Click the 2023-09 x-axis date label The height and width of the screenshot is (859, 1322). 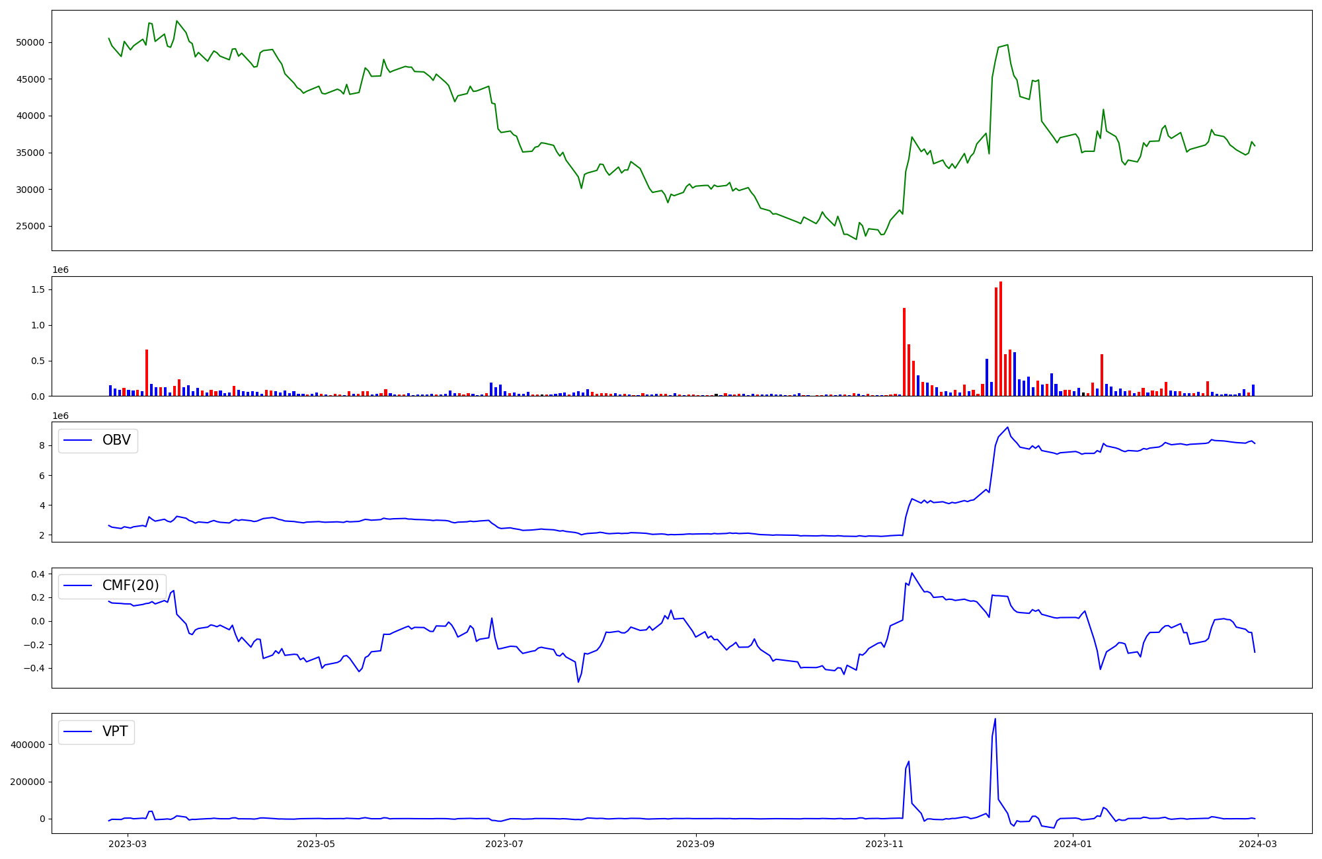[696, 844]
